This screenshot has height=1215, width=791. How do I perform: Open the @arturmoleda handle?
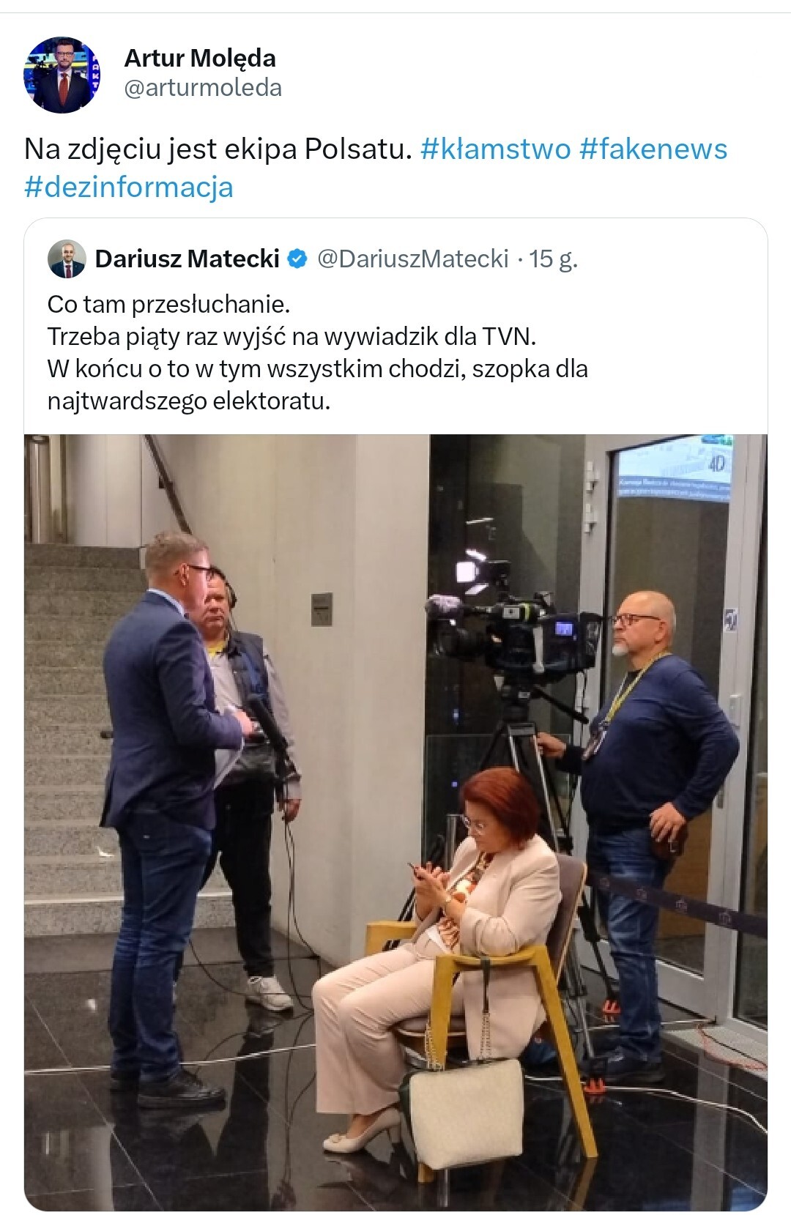[x=203, y=88]
